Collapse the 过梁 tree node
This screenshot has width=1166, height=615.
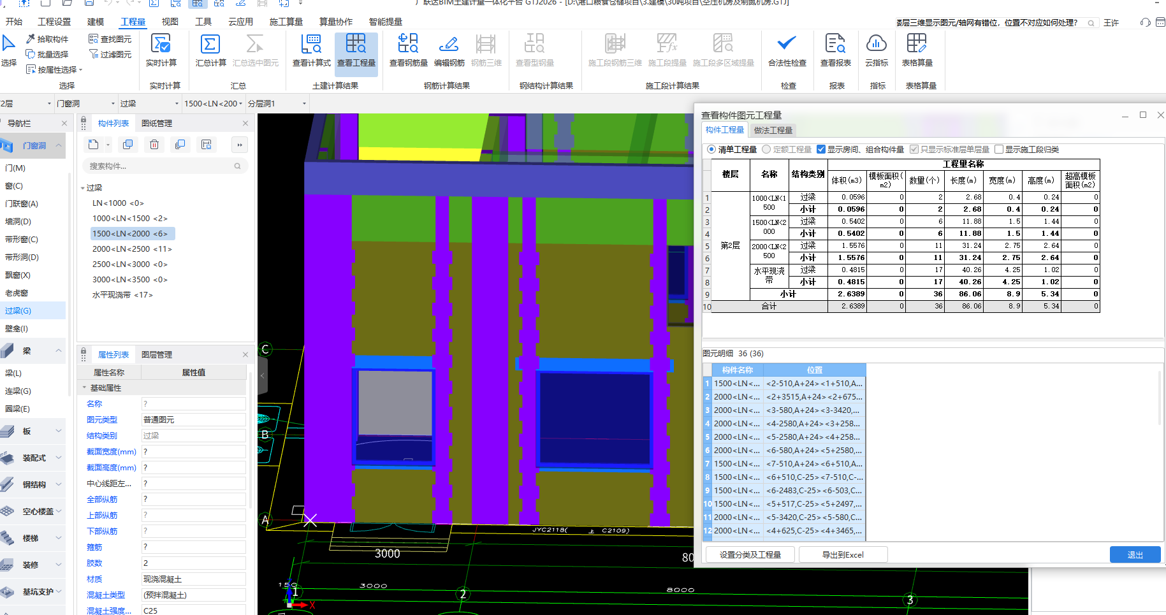point(83,188)
